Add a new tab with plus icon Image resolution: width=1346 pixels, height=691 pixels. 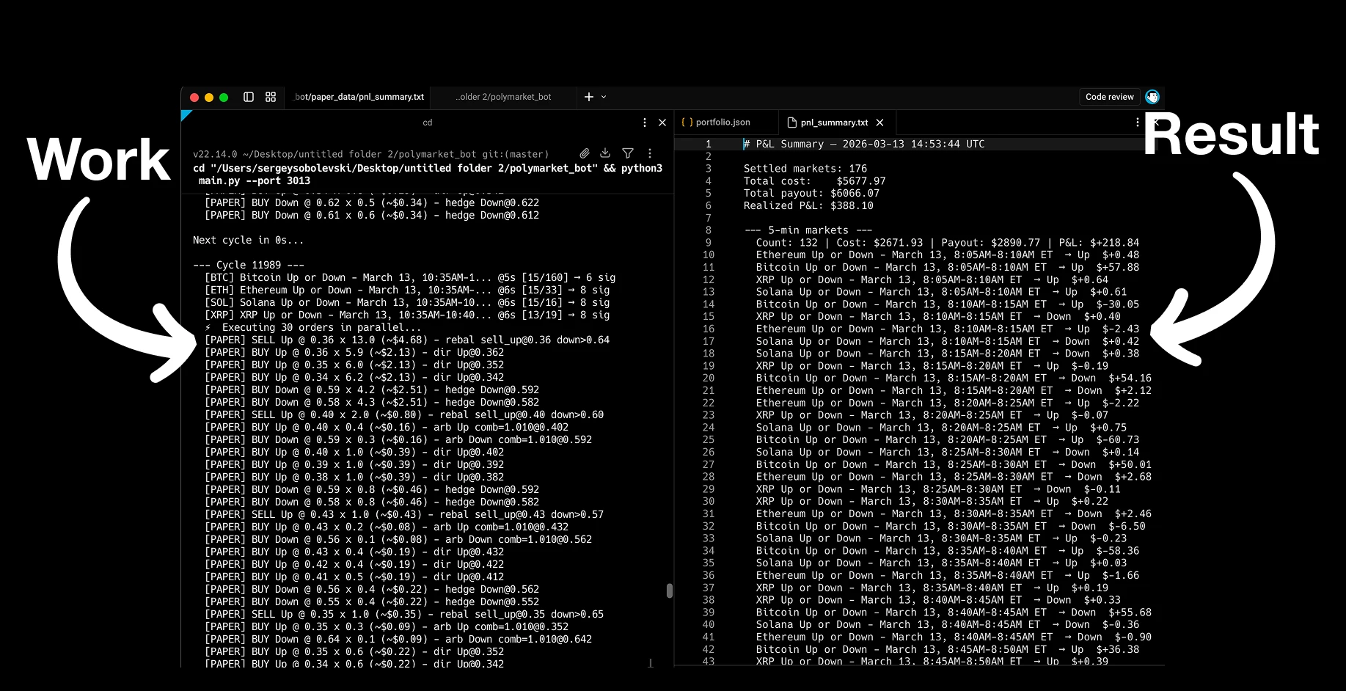(588, 97)
